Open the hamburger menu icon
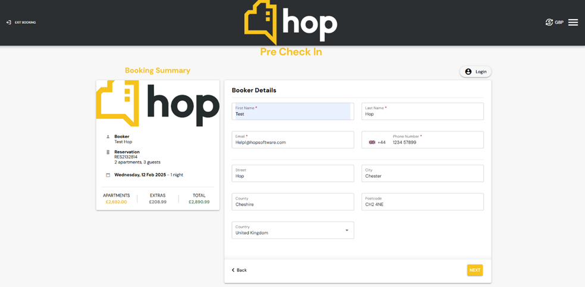 (x=573, y=23)
